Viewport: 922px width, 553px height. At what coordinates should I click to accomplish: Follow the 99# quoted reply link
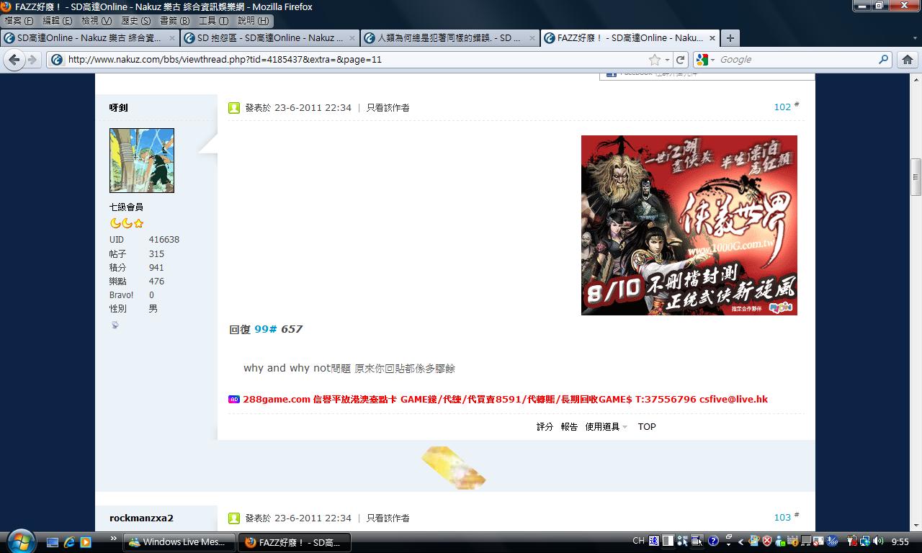266,329
